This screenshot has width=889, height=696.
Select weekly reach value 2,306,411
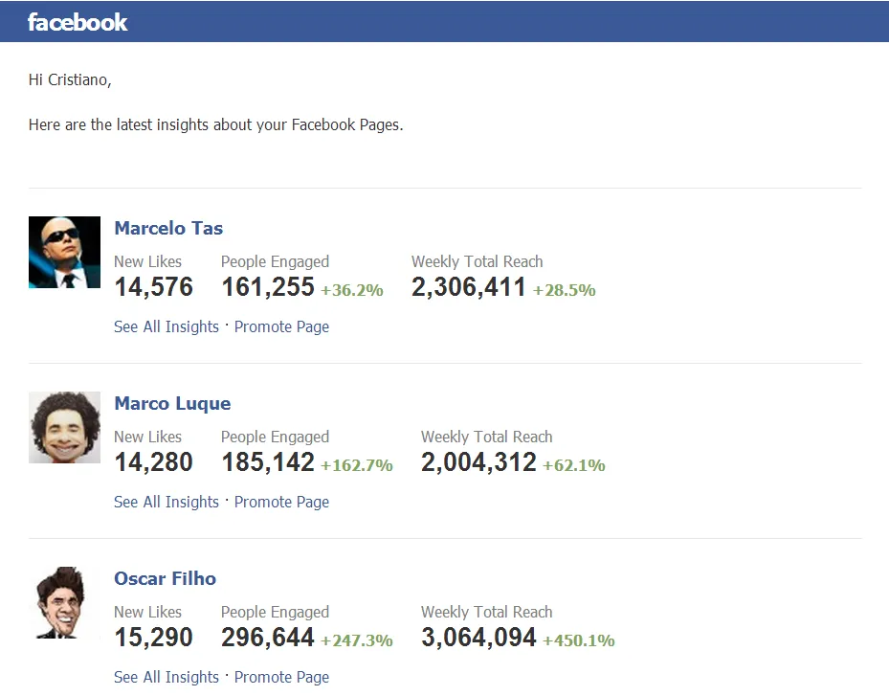pyautogui.click(x=468, y=287)
